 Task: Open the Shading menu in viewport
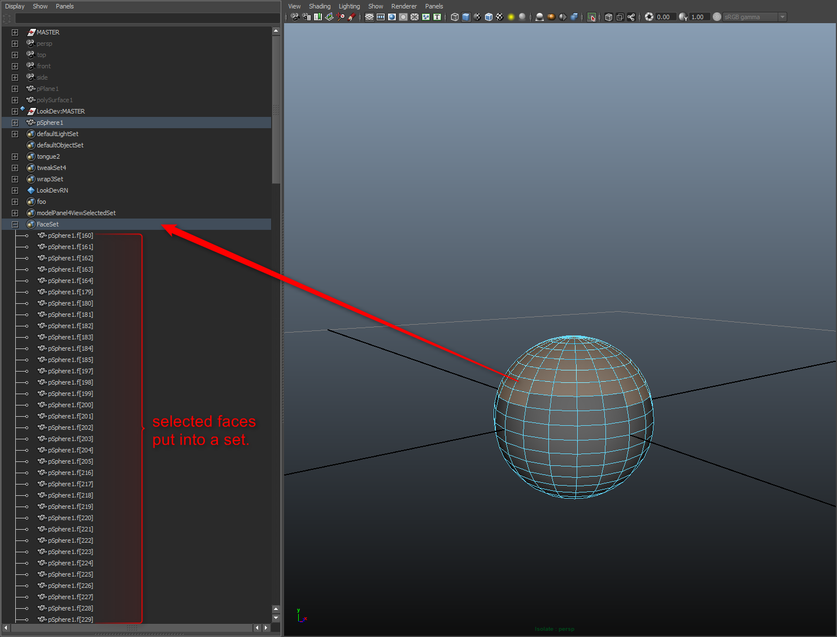(x=319, y=6)
